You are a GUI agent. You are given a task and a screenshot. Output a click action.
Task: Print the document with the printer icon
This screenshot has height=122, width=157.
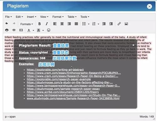pyautogui.click(x=7, y=30)
